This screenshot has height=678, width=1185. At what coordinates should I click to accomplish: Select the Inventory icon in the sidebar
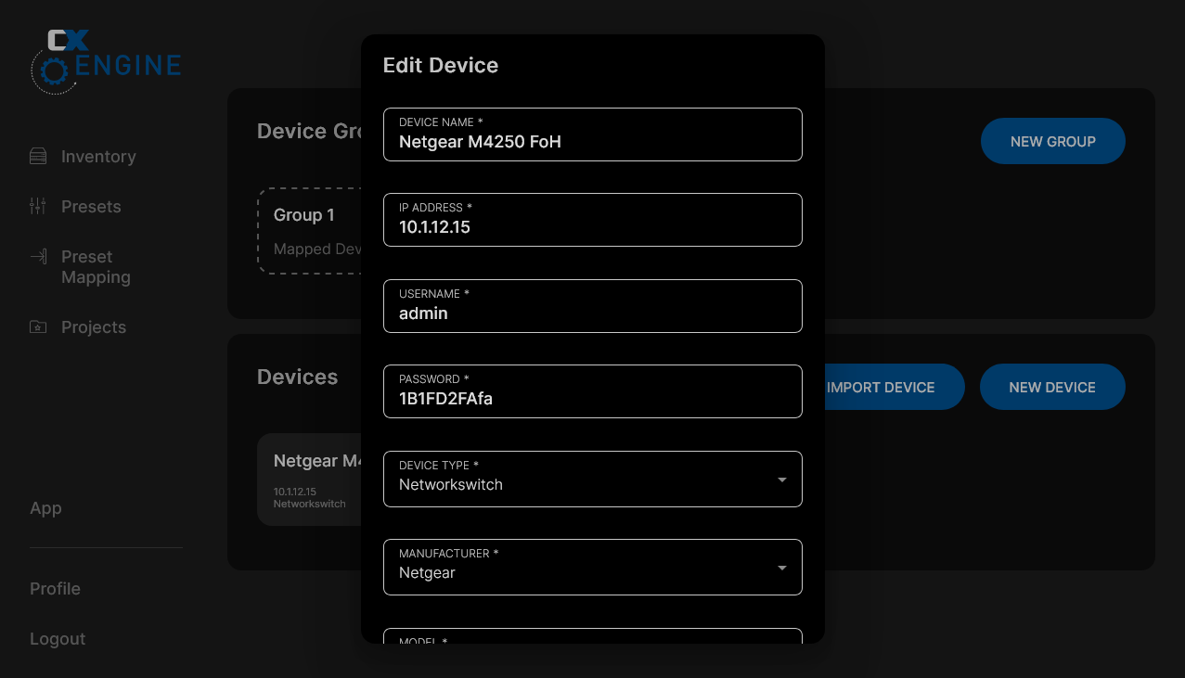(38, 156)
